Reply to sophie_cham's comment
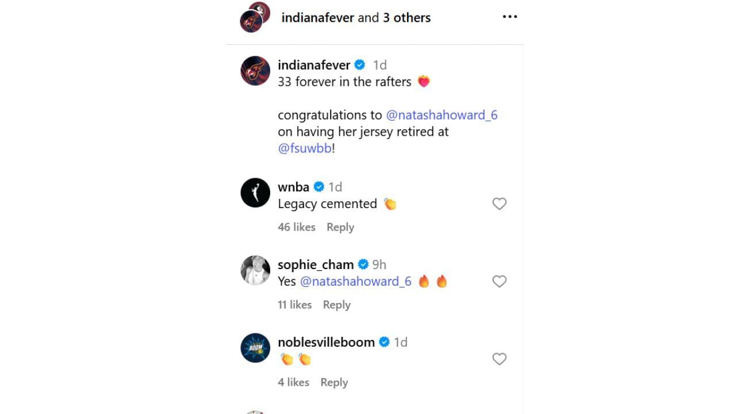 (336, 304)
